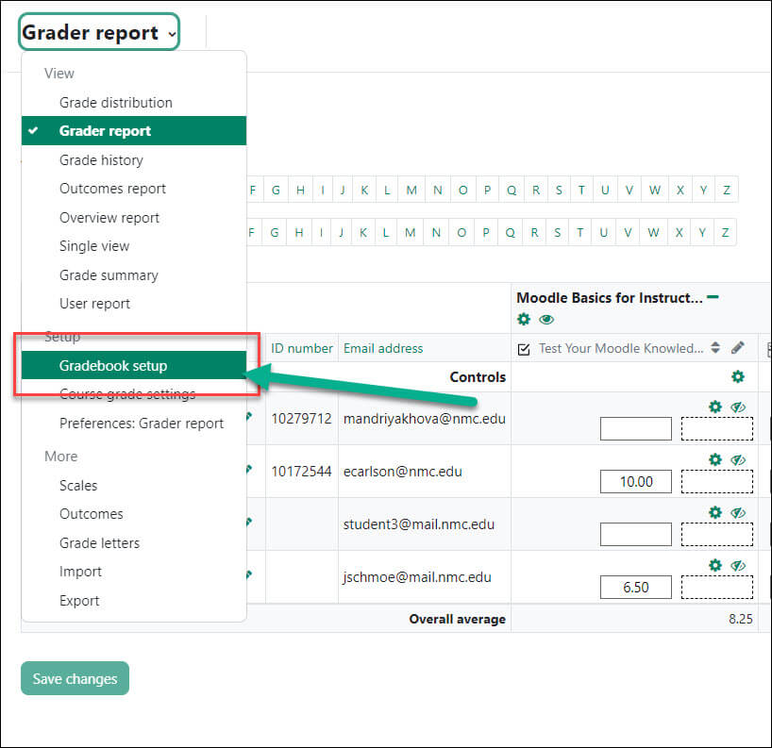
Task: Filter by letter G in upper letter row
Action: (276, 190)
